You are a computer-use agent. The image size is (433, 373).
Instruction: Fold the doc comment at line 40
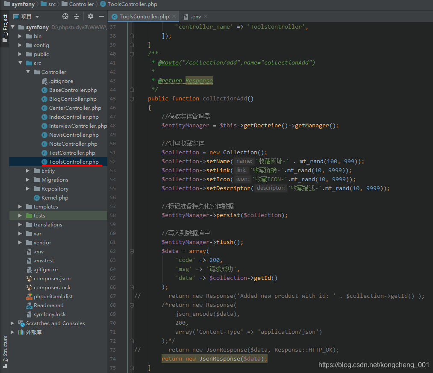point(132,54)
